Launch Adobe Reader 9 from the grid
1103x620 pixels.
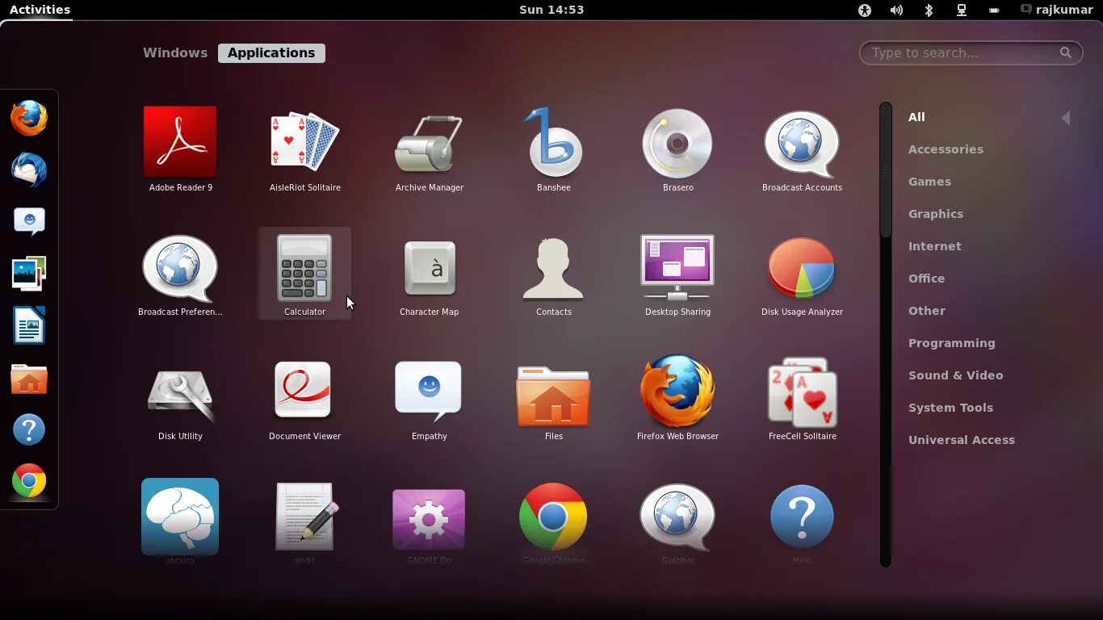180,149
